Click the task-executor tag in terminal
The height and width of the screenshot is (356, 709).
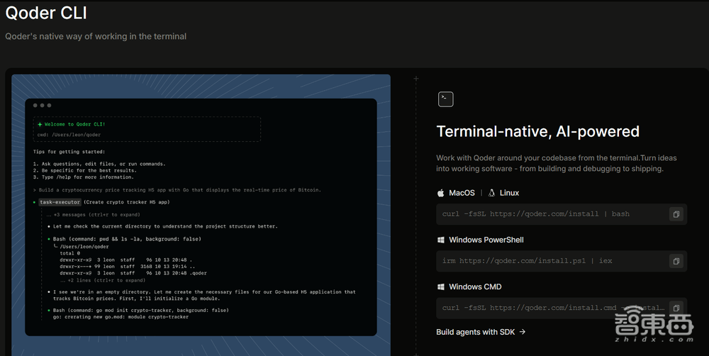click(x=60, y=202)
